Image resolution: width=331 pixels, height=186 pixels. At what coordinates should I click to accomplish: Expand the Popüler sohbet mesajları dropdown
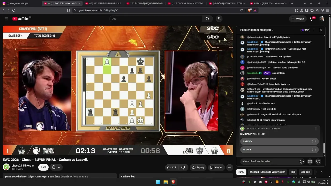pyautogui.click(x=257, y=30)
